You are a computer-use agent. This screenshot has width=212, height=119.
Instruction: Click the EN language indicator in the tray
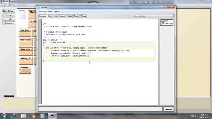(185, 116)
